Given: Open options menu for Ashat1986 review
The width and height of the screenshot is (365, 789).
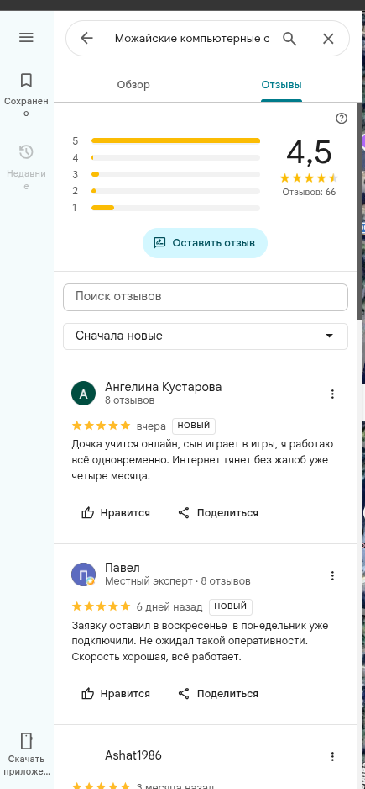Looking at the screenshot, I should (x=332, y=756).
